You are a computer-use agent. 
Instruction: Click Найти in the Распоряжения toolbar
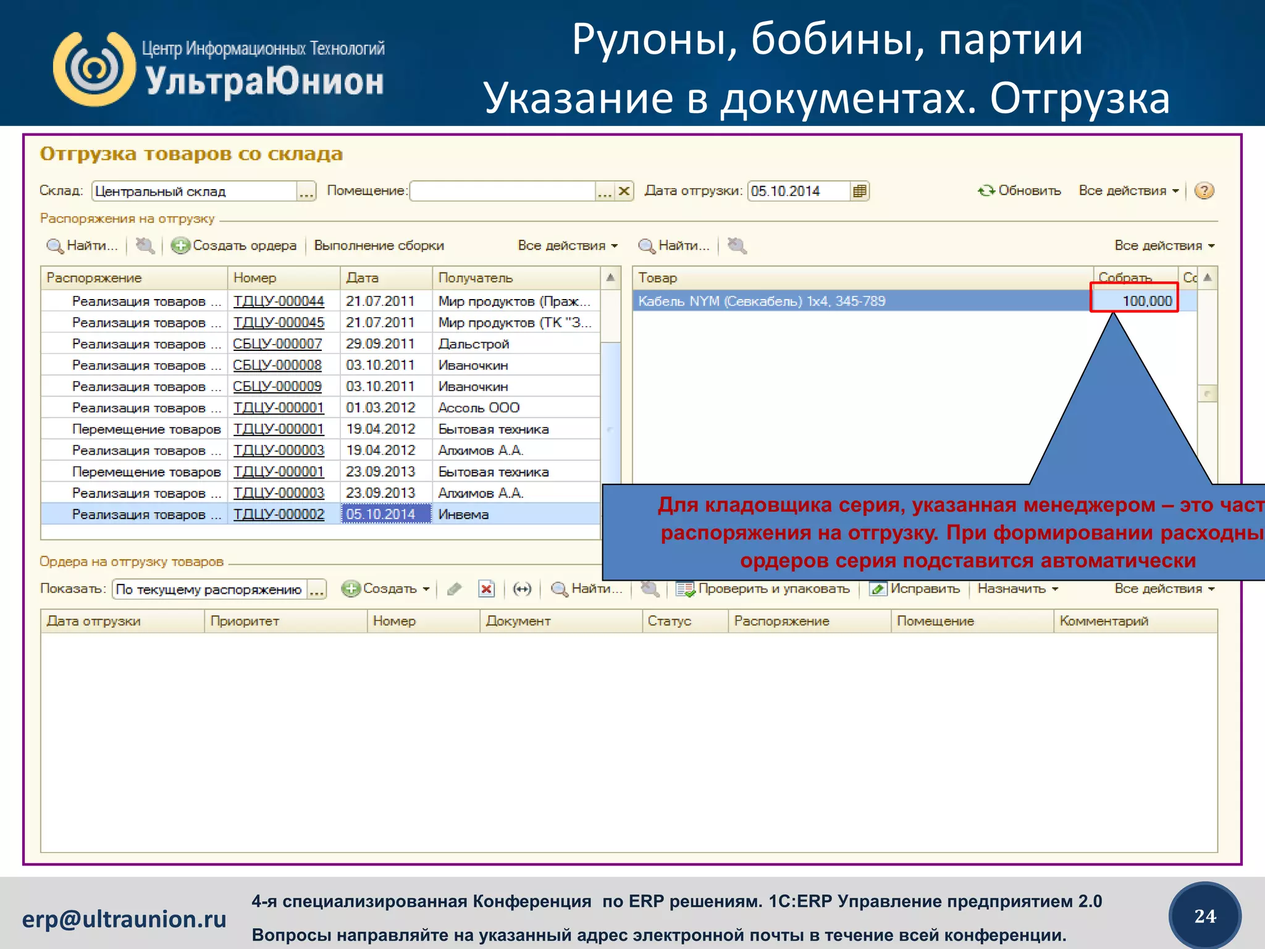[x=82, y=246]
